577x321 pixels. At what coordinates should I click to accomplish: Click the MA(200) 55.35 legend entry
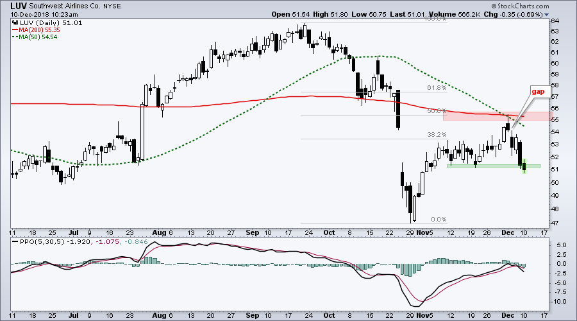(x=36, y=30)
